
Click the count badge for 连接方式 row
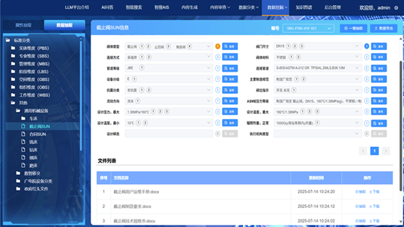tap(218, 57)
